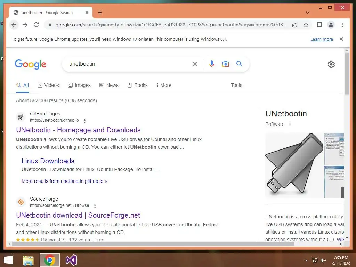Search by image with the camera icon
The width and height of the screenshot is (356, 267).
coord(225,64)
